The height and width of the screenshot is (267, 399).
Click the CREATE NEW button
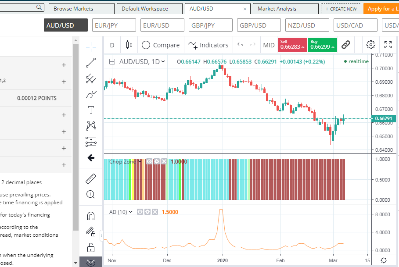[x=341, y=8]
